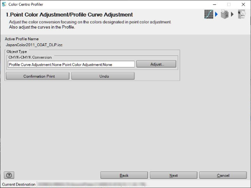Click the page heading Point Color Adjustment
This screenshot has height=188, width=251.
tap(69, 15)
